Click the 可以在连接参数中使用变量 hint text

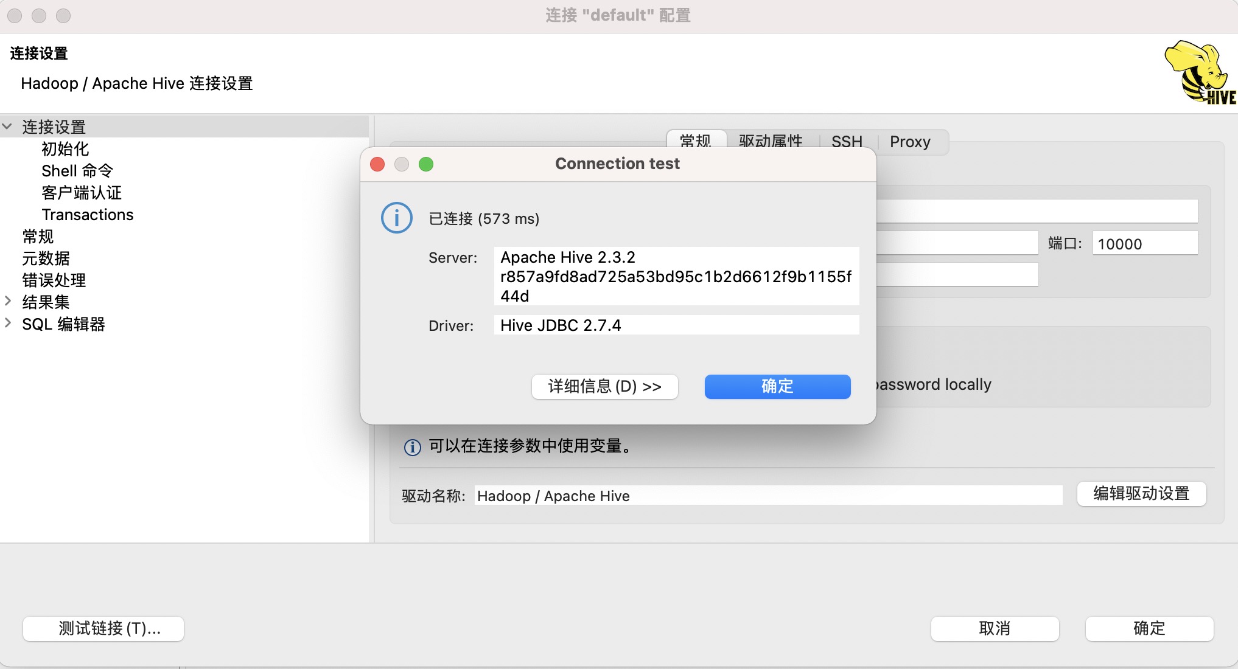531,446
